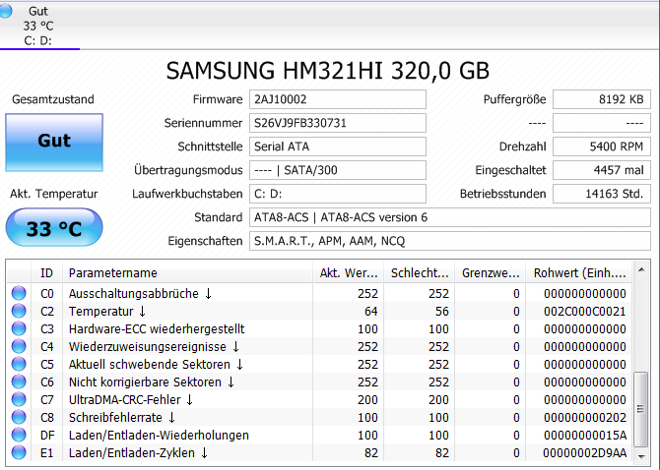This screenshot has height=470, width=660.
Task: Click status orb of C0 Ausschaltungsabbrüche row
Action: [x=19, y=293]
